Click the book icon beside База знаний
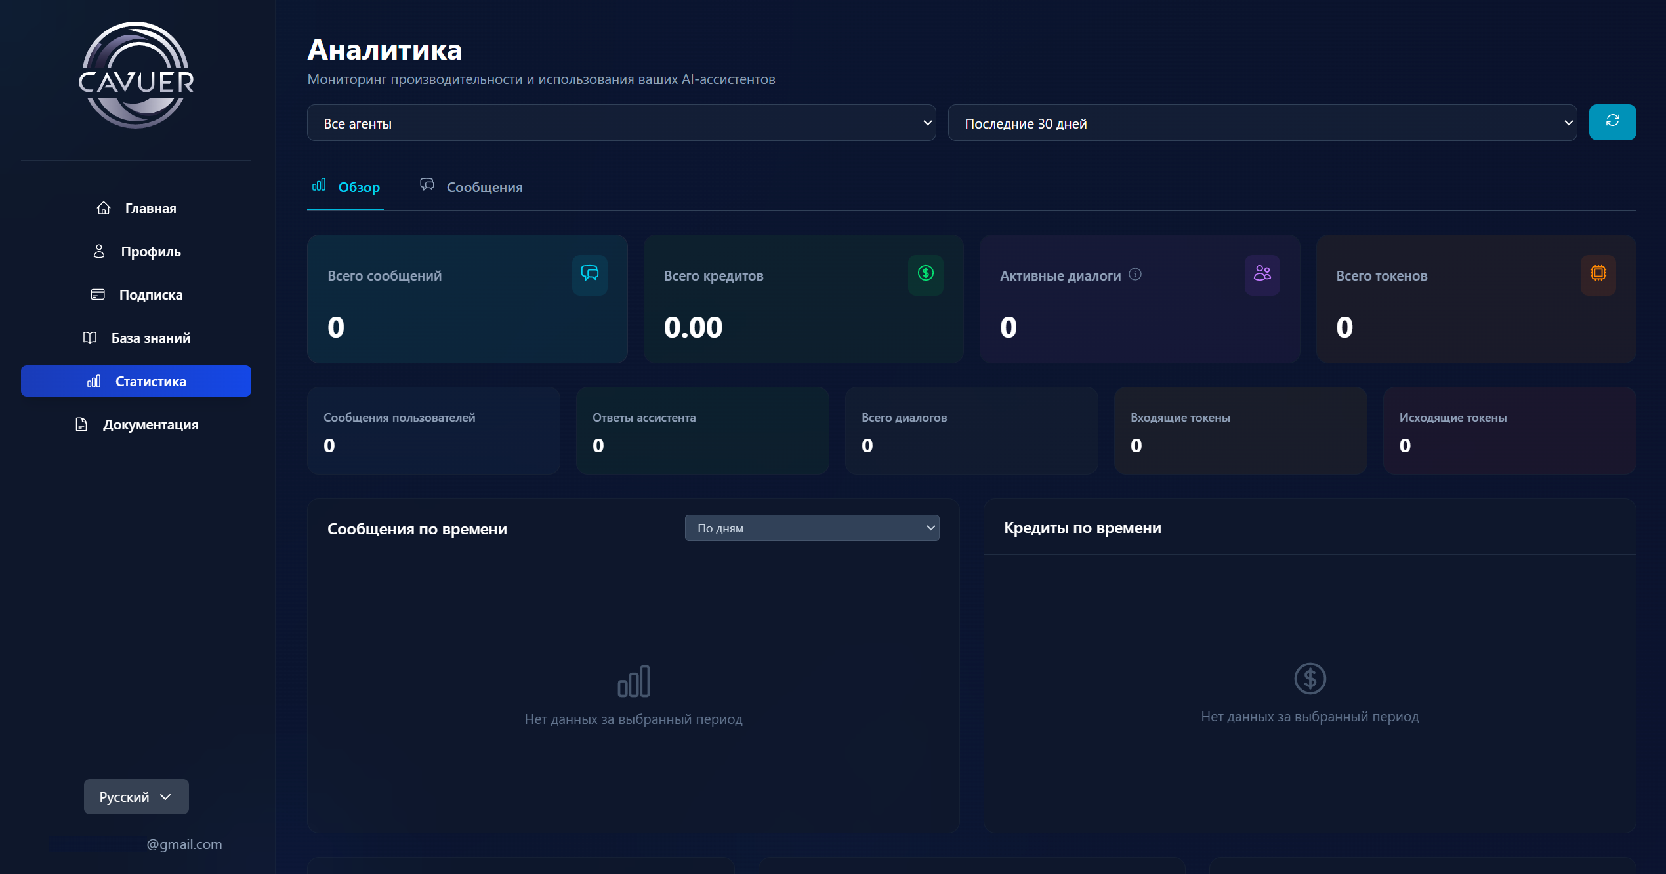 (x=90, y=338)
